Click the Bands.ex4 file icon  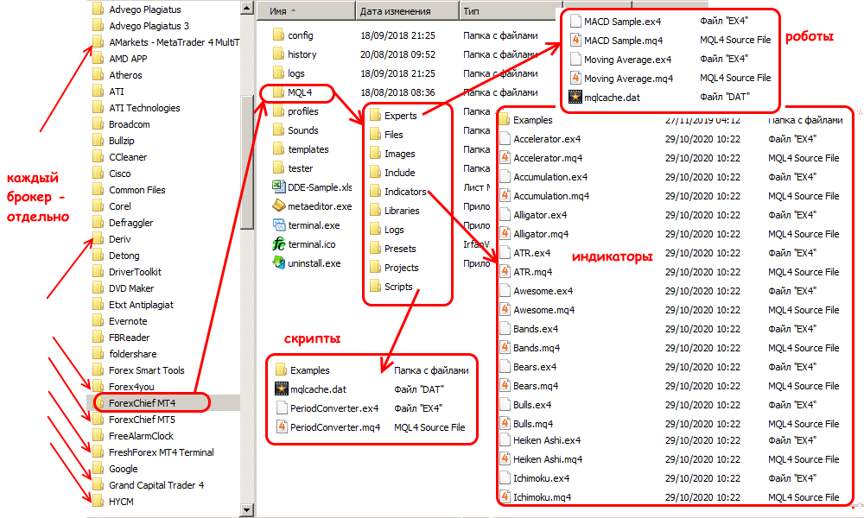point(505,329)
